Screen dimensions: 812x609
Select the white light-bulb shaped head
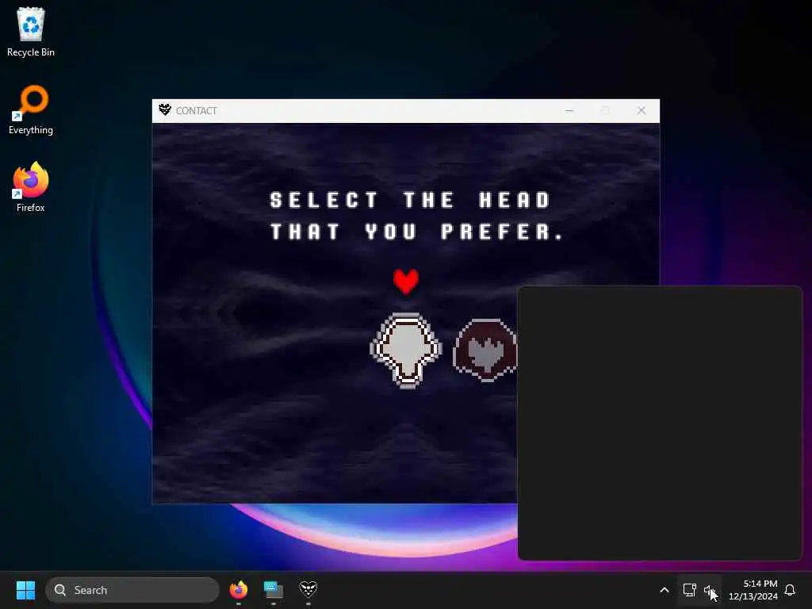406,350
